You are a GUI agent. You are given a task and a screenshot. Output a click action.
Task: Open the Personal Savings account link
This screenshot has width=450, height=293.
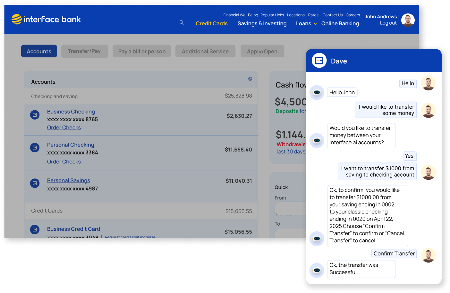coord(69,180)
